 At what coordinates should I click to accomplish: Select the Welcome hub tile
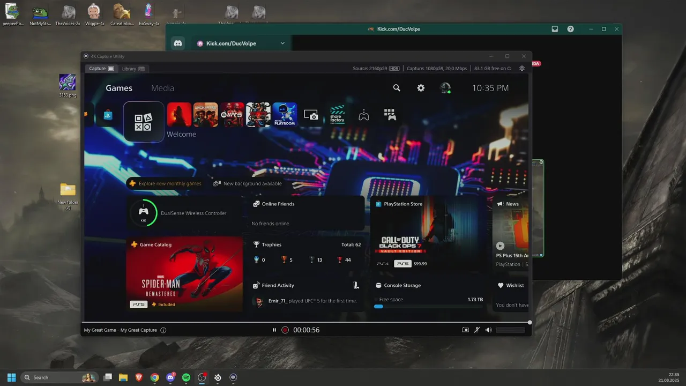tap(144, 122)
